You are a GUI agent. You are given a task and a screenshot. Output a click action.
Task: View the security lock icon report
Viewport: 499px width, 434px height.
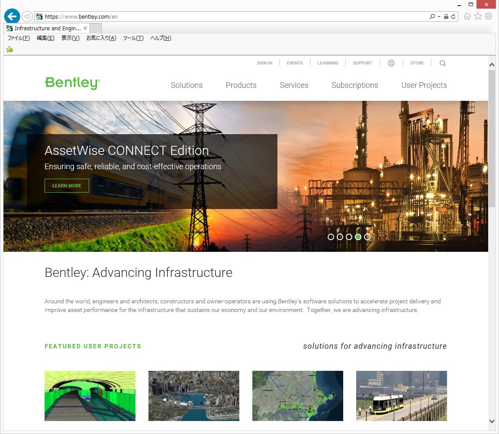pyautogui.click(x=446, y=16)
